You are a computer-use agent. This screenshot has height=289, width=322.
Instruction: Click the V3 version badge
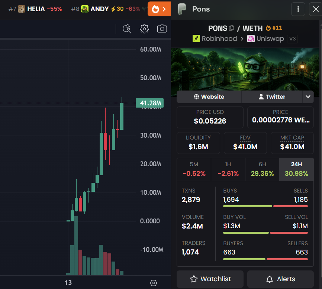(x=292, y=39)
